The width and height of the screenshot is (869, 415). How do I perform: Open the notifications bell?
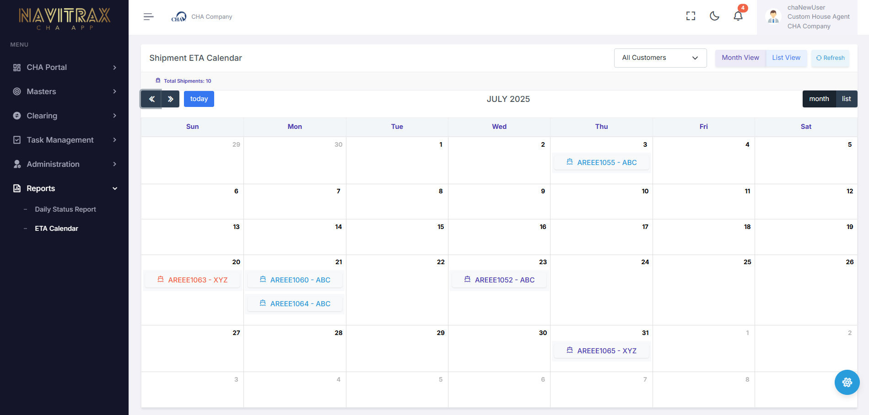pos(738,16)
